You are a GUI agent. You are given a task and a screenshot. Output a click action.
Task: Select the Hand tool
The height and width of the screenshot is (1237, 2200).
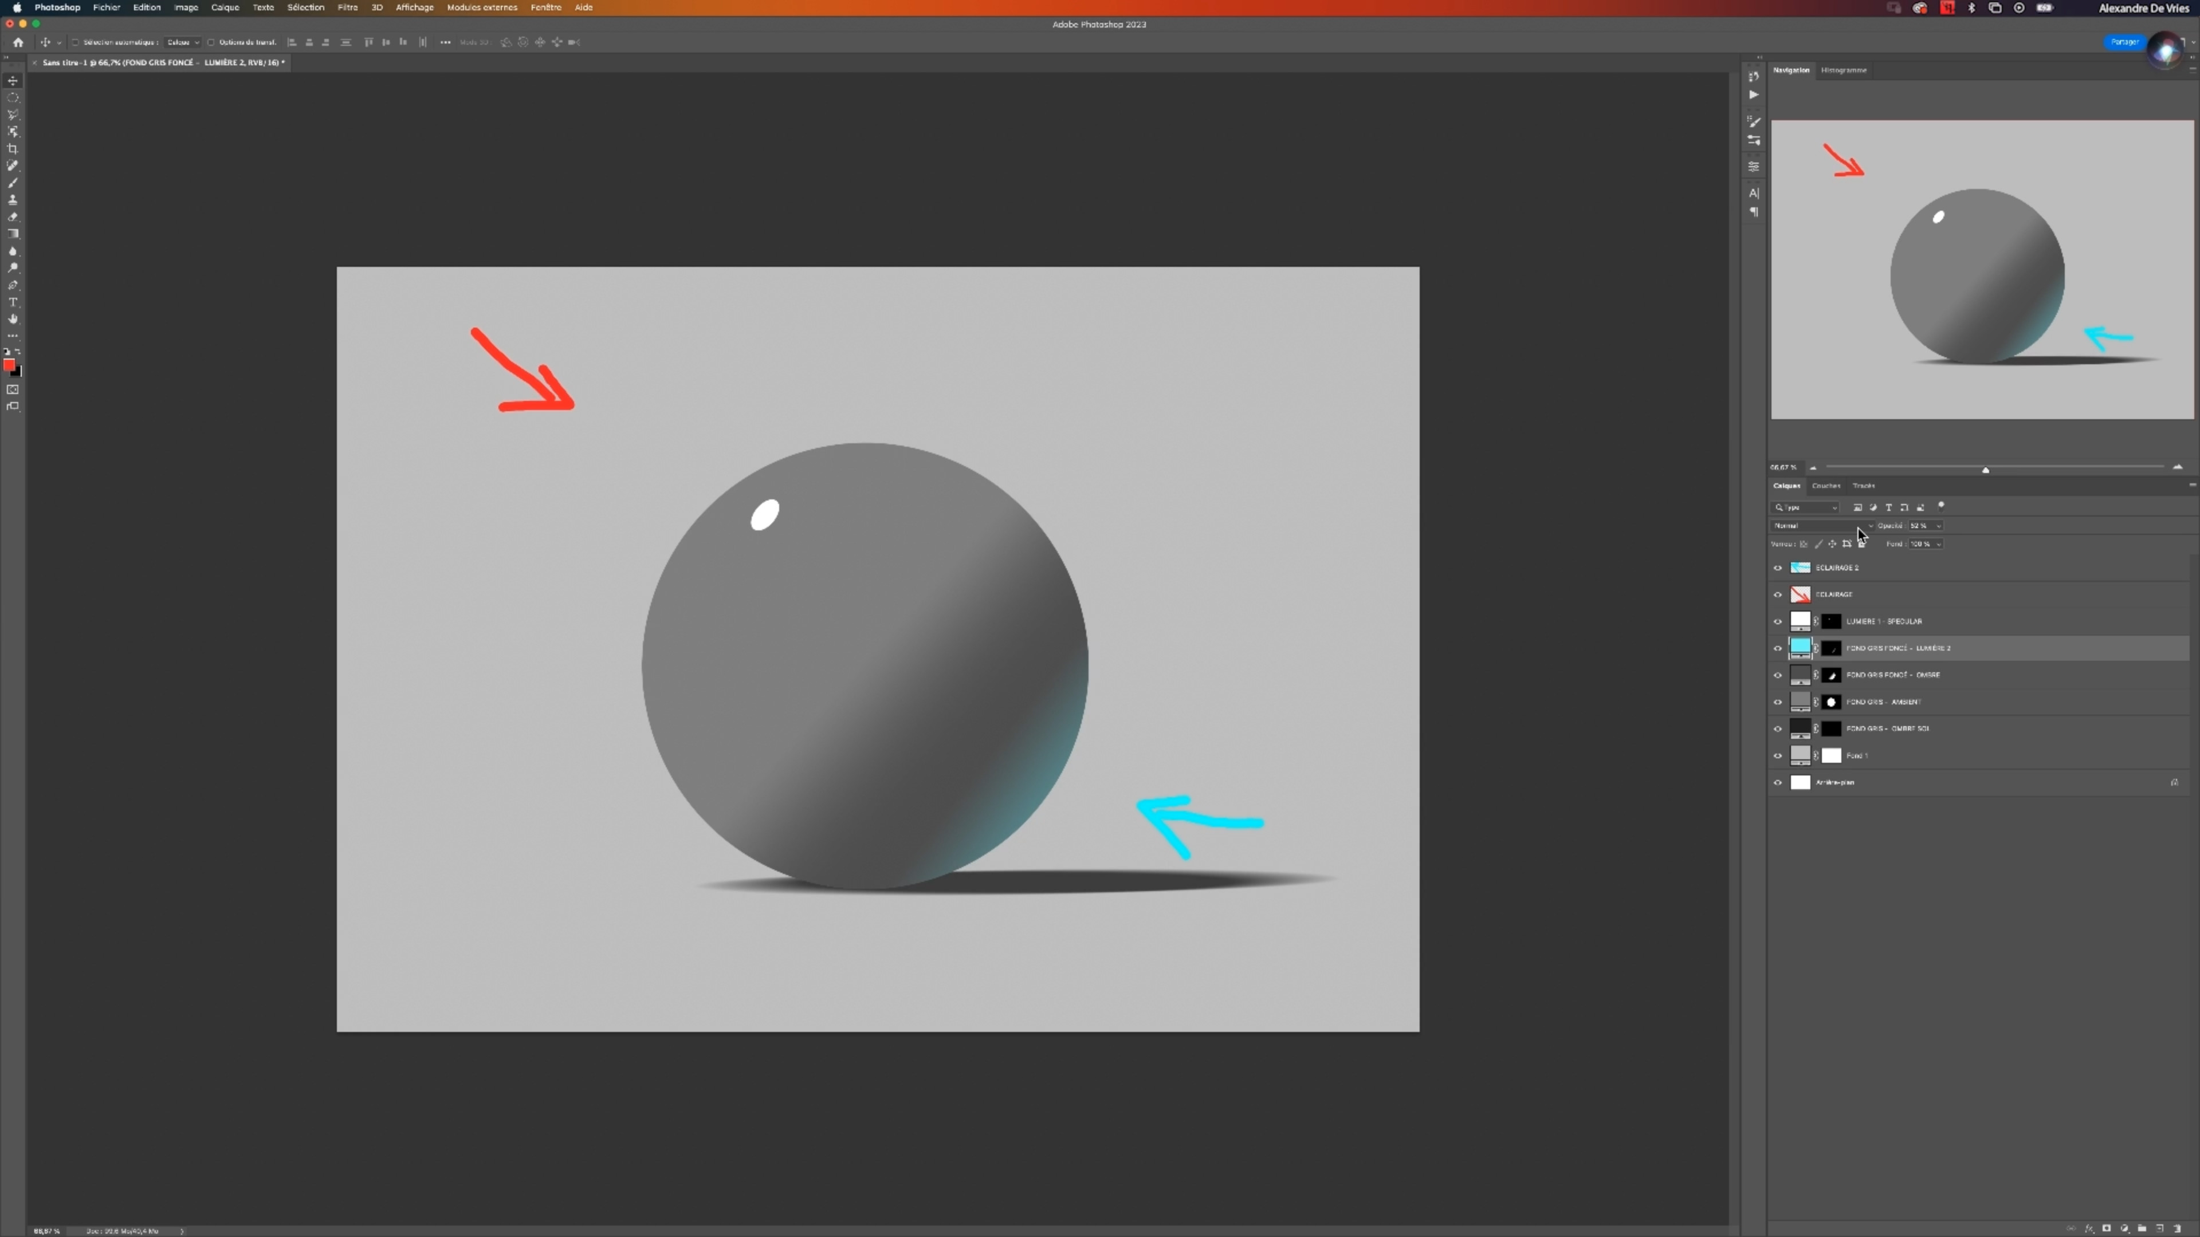tap(13, 320)
